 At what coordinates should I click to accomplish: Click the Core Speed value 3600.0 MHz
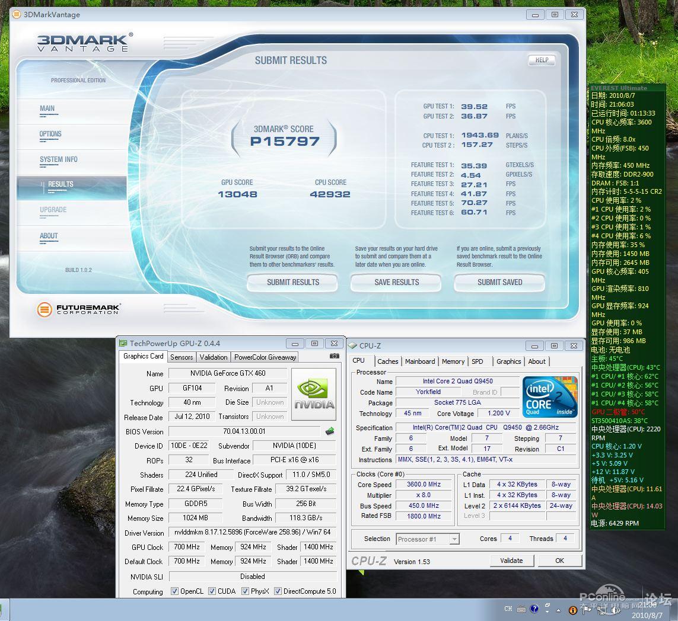[x=424, y=485]
